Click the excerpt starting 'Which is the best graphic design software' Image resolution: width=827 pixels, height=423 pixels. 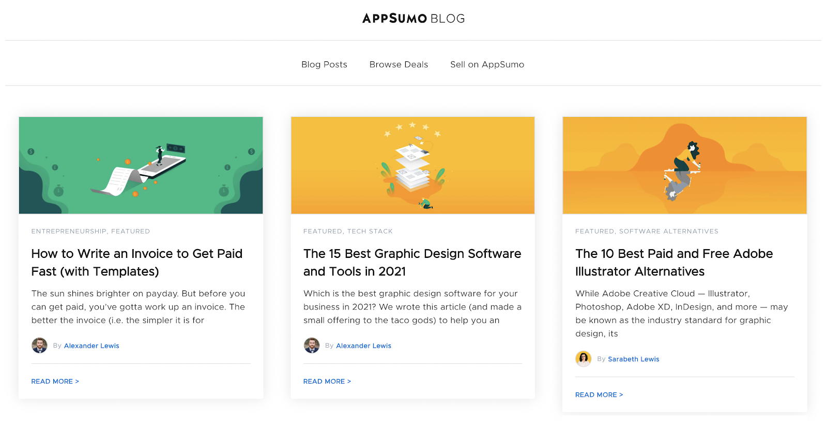tap(412, 307)
